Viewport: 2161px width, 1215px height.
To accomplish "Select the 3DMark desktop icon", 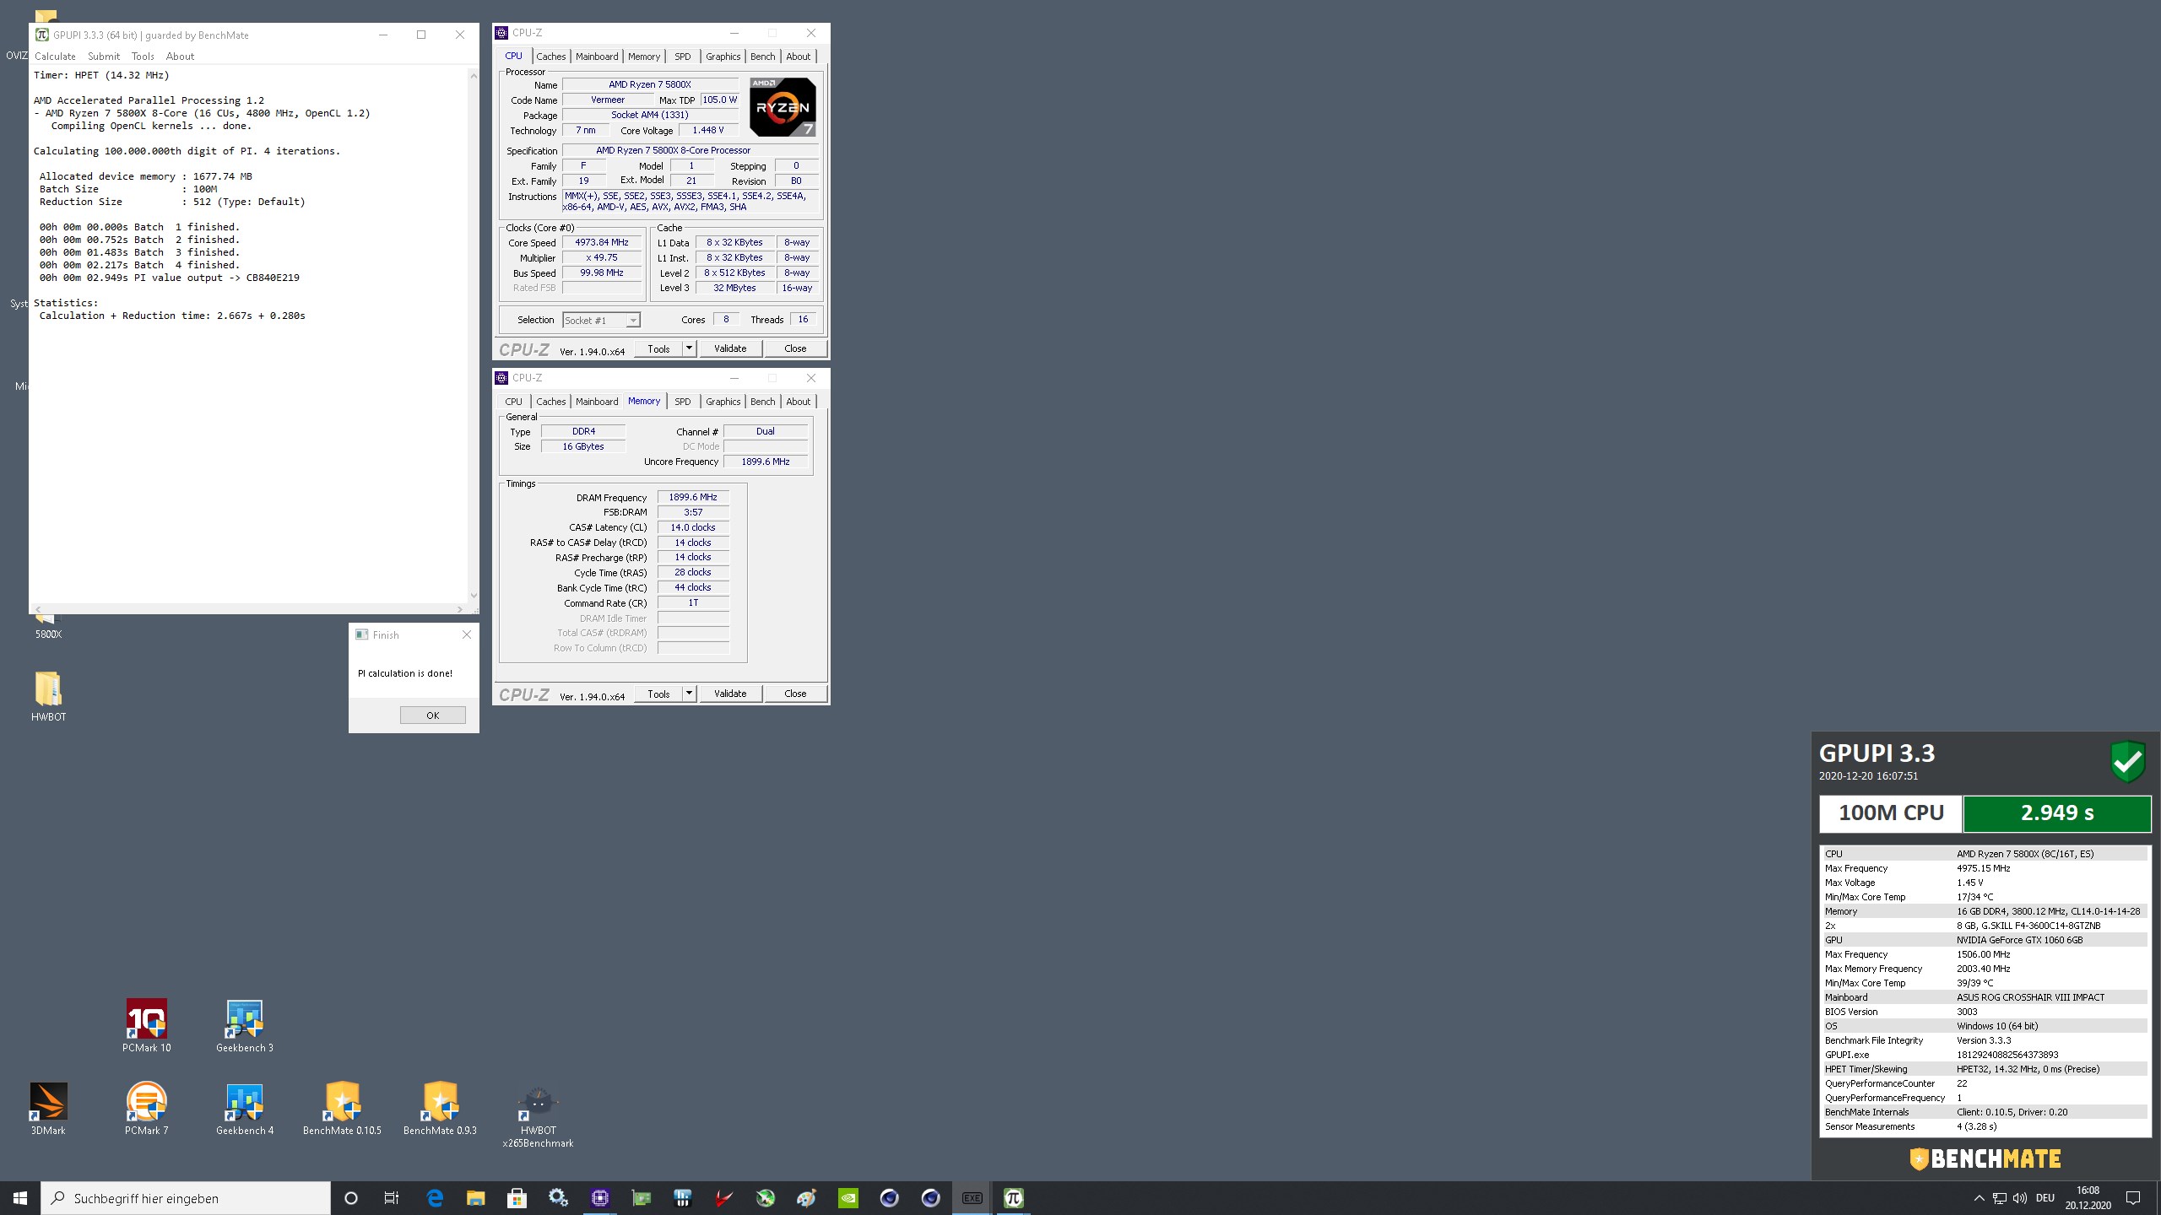I will (48, 1109).
